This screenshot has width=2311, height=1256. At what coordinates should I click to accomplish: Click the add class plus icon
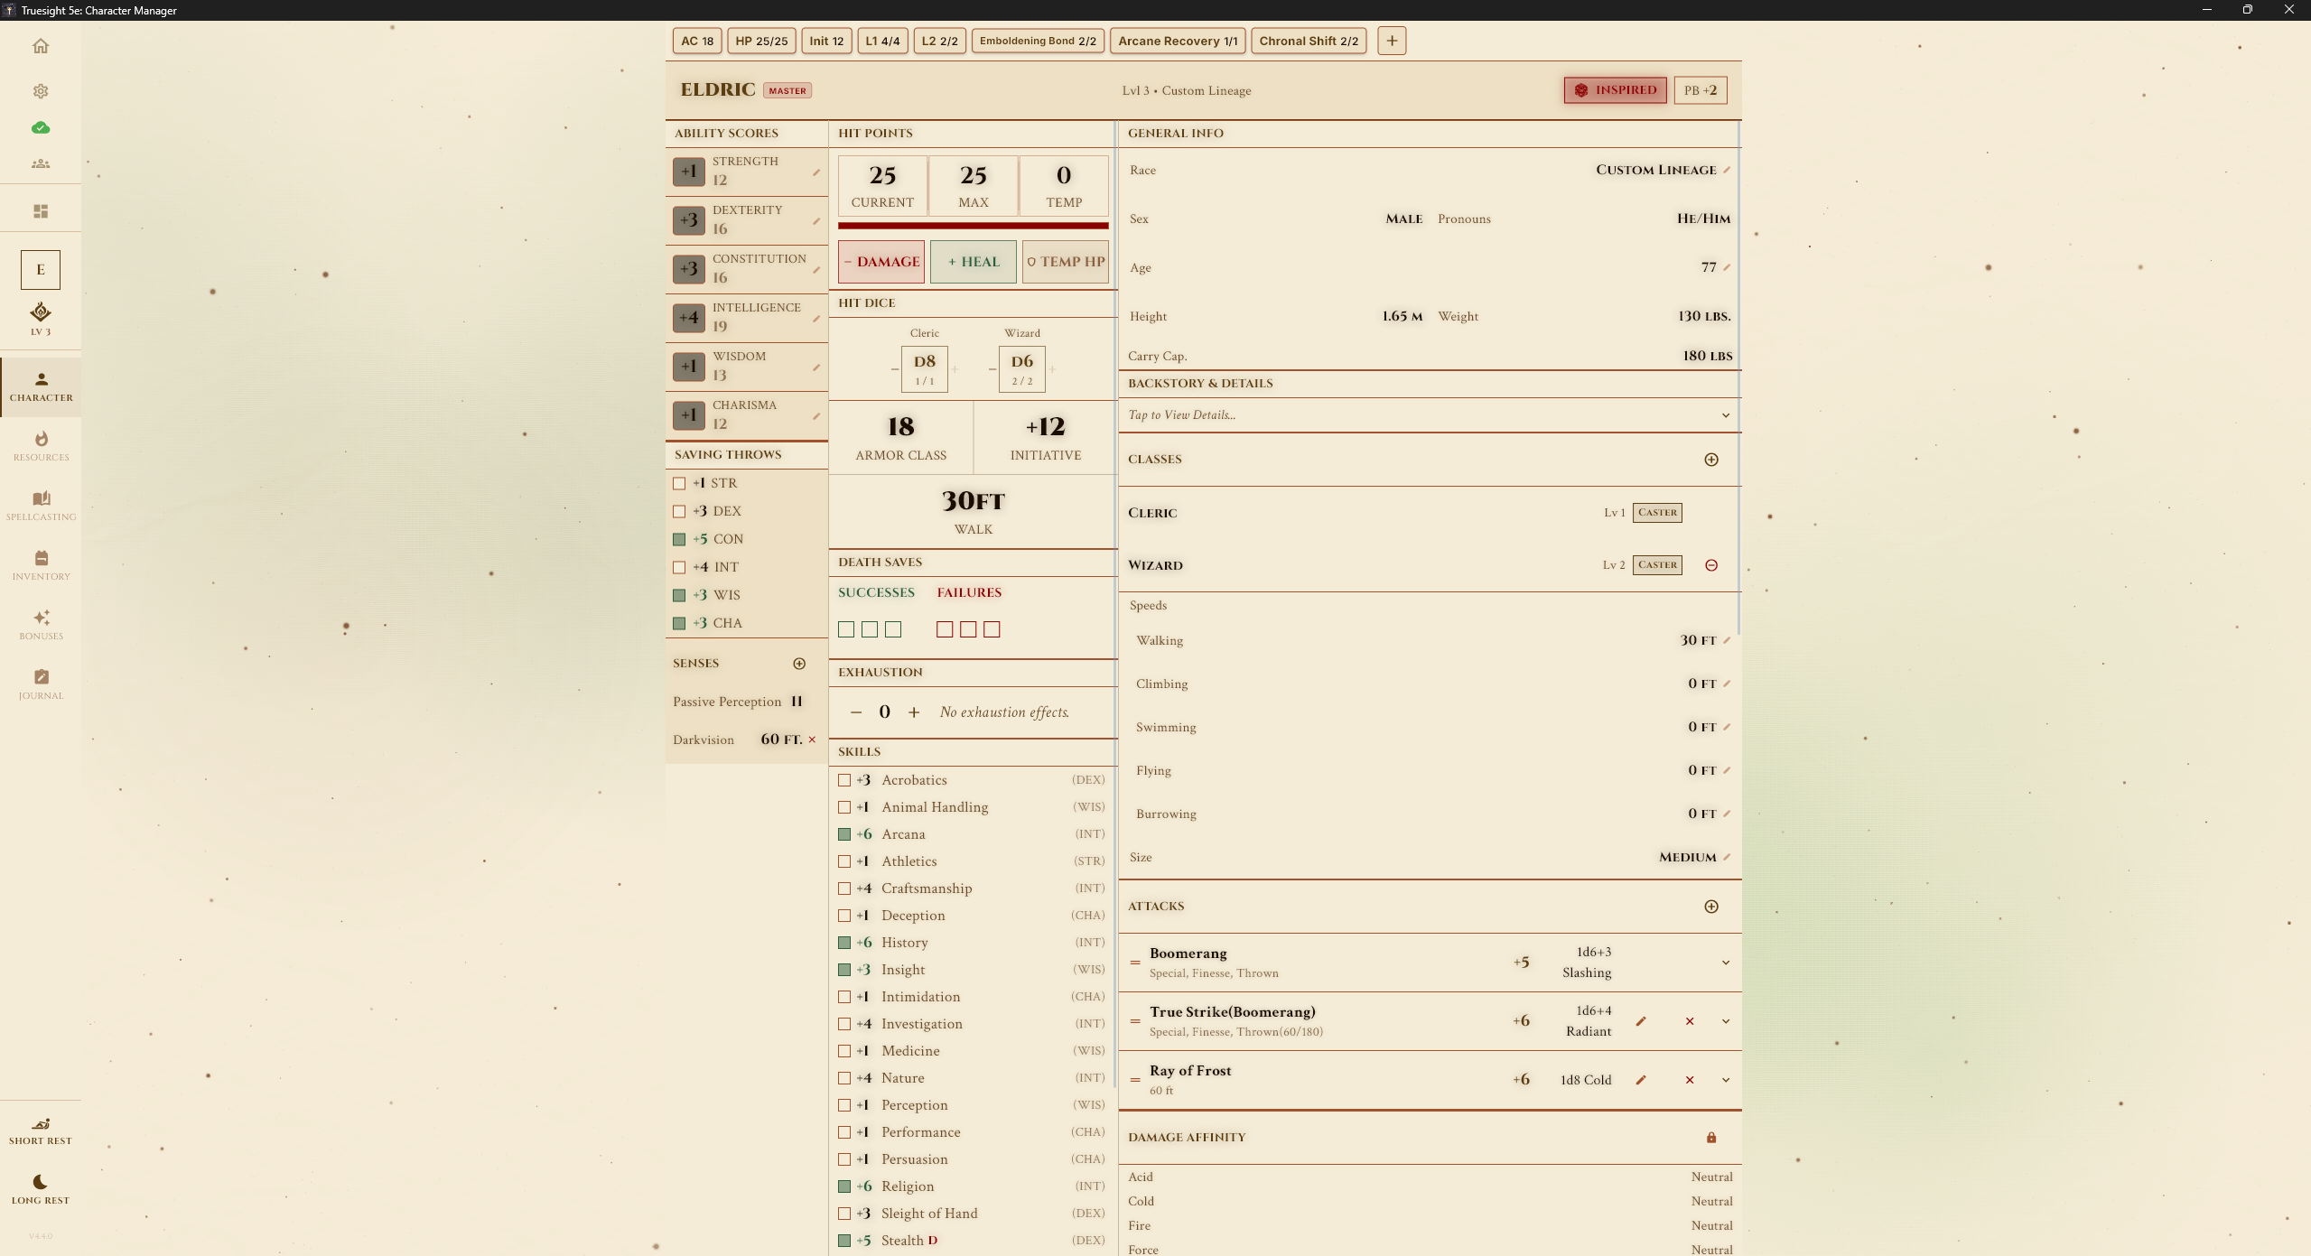(x=1711, y=460)
